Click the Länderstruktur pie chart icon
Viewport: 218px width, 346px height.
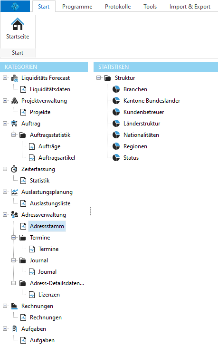pos(116,124)
